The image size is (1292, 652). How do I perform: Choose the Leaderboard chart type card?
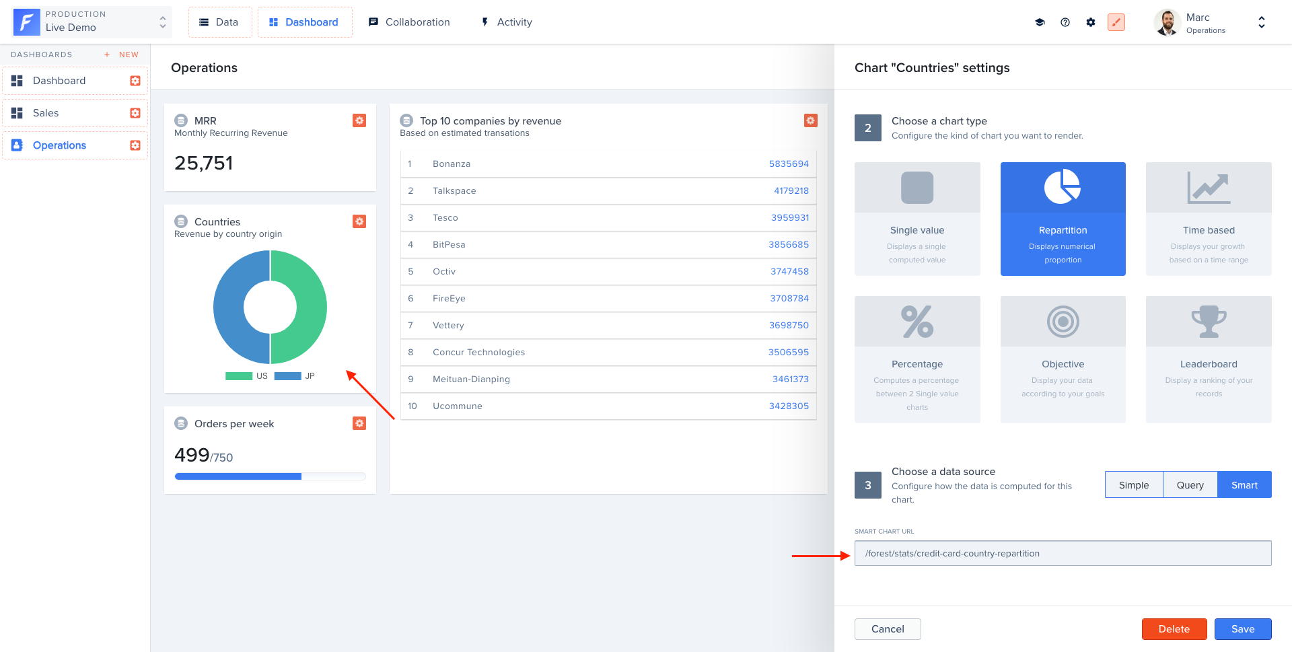[1209, 359]
